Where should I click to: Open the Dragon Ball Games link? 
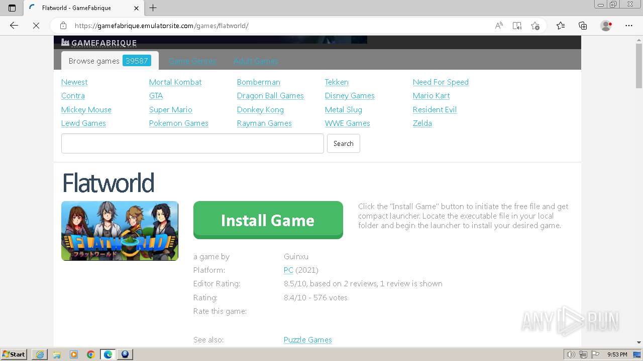[x=270, y=96]
